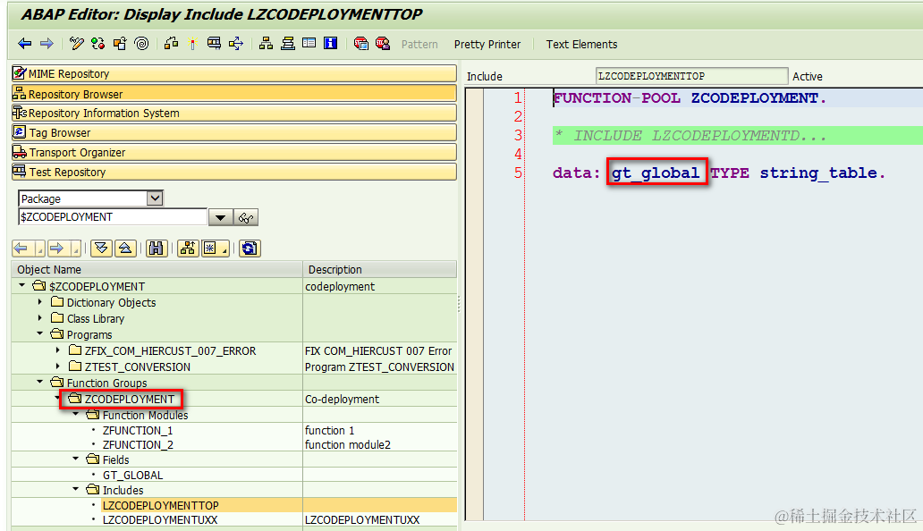This screenshot has width=923, height=531.
Task: Click the package name input field
Action: 113,217
